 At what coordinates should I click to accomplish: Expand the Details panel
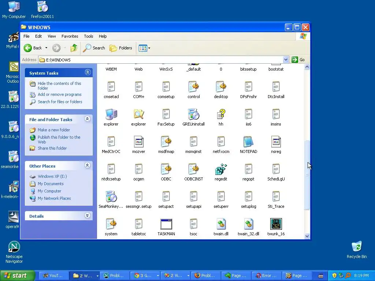pyautogui.click(x=88, y=216)
